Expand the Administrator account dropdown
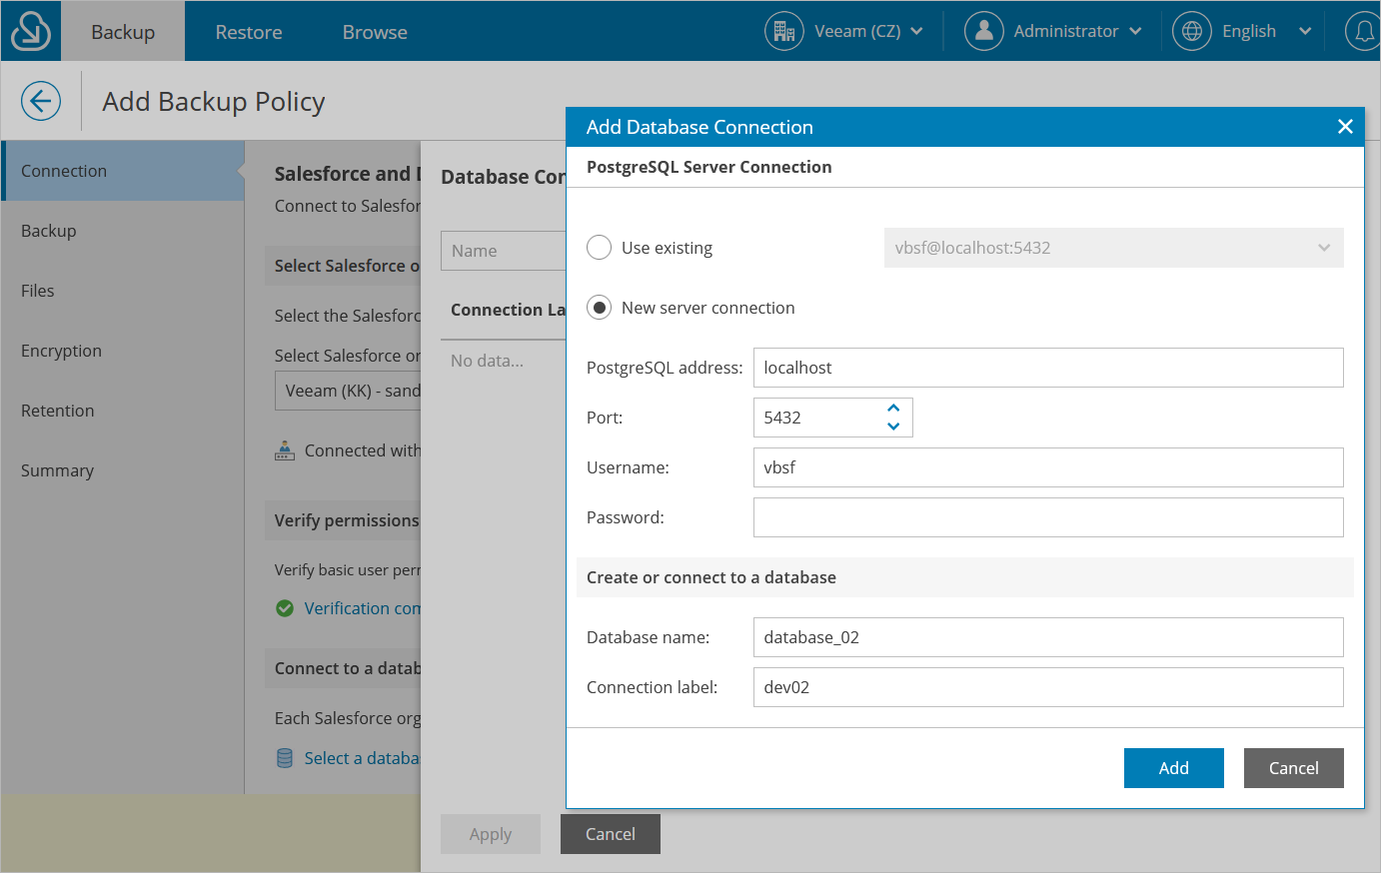Image resolution: width=1381 pixels, height=873 pixels. point(1135,31)
